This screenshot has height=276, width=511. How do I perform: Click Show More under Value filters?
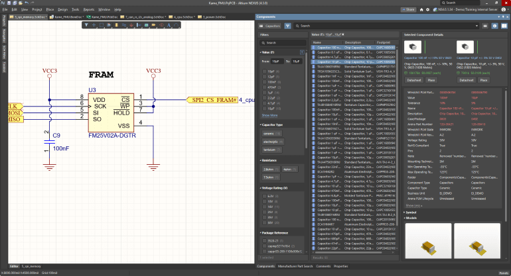[270, 115]
